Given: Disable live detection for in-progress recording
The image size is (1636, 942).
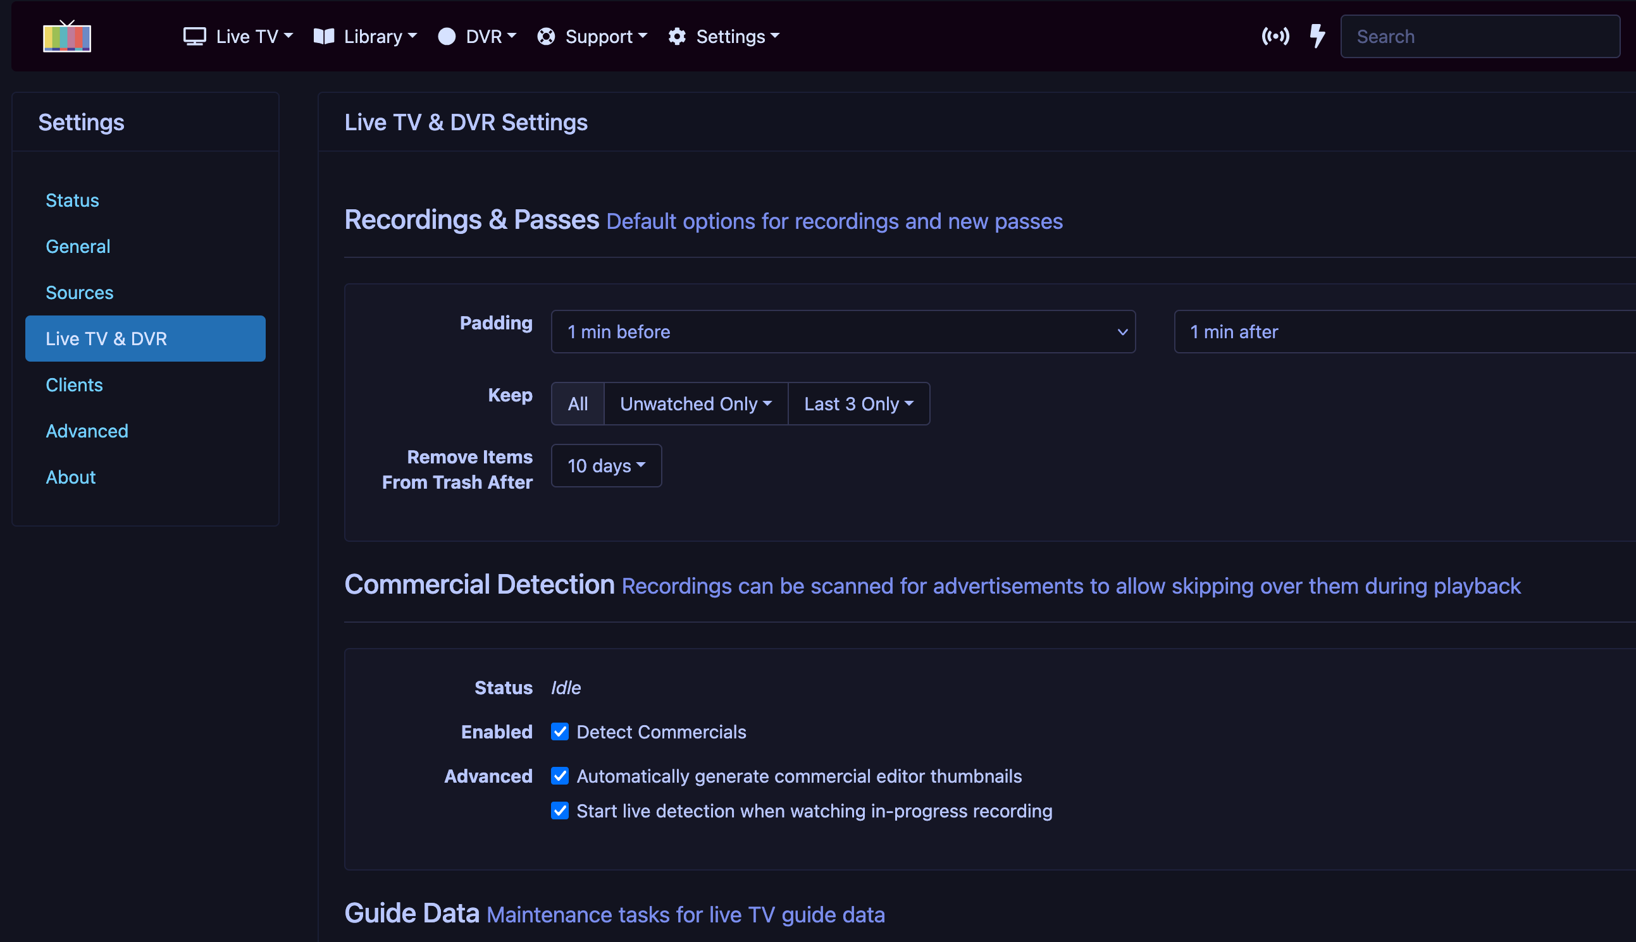Looking at the screenshot, I should coord(560,810).
